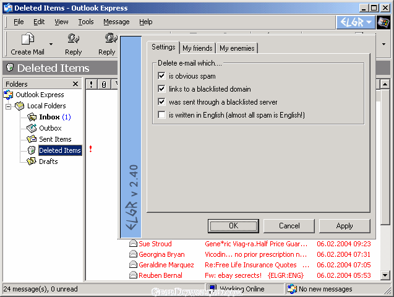Image resolution: width=394 pixels, height=297 pixels.
Task: Sort by attachment column header
Action: [104, 84]
